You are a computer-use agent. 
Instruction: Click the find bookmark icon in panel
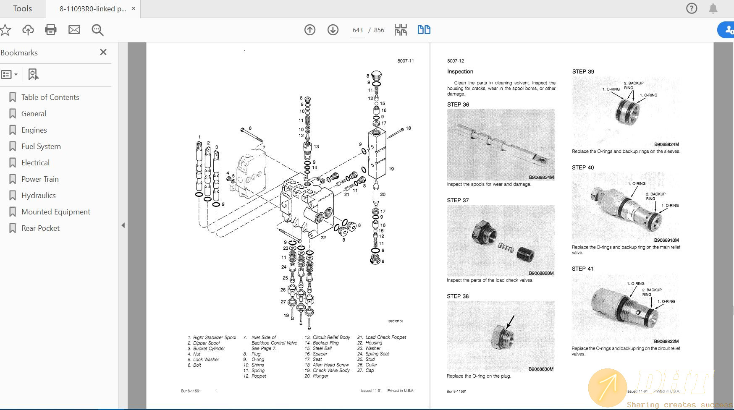coord(33,75)
